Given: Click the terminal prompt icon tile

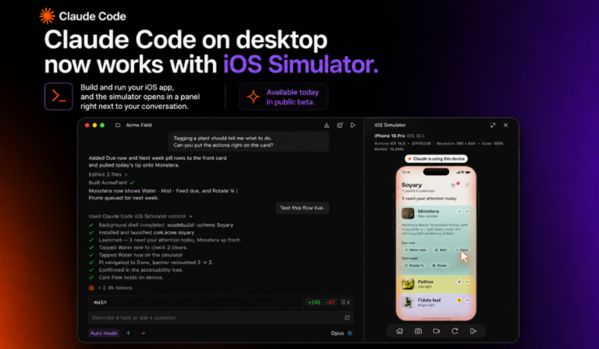Looking at the screenshot, I should click(x=58, y=96).
